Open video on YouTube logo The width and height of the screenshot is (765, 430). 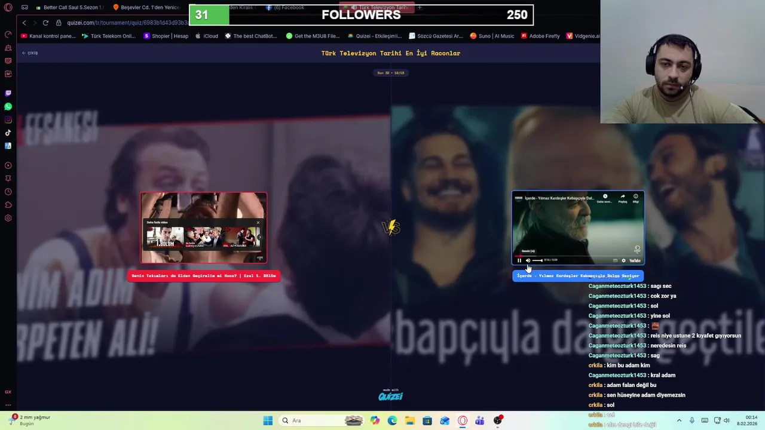[x=635, y=260]
